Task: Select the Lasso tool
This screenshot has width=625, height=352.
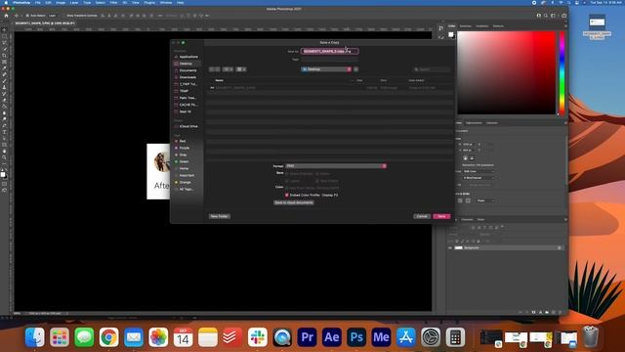Action: point(4,43)
